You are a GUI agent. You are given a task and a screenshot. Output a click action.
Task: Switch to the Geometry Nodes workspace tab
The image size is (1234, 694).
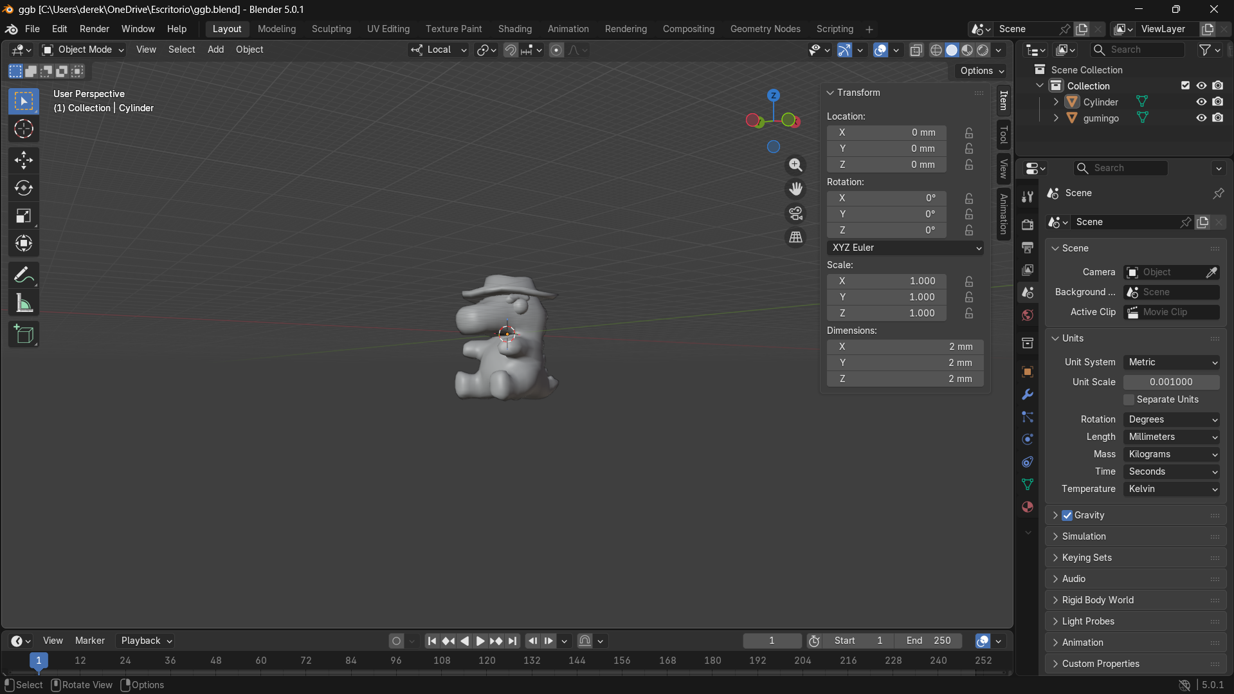click(x=765, y=29)
